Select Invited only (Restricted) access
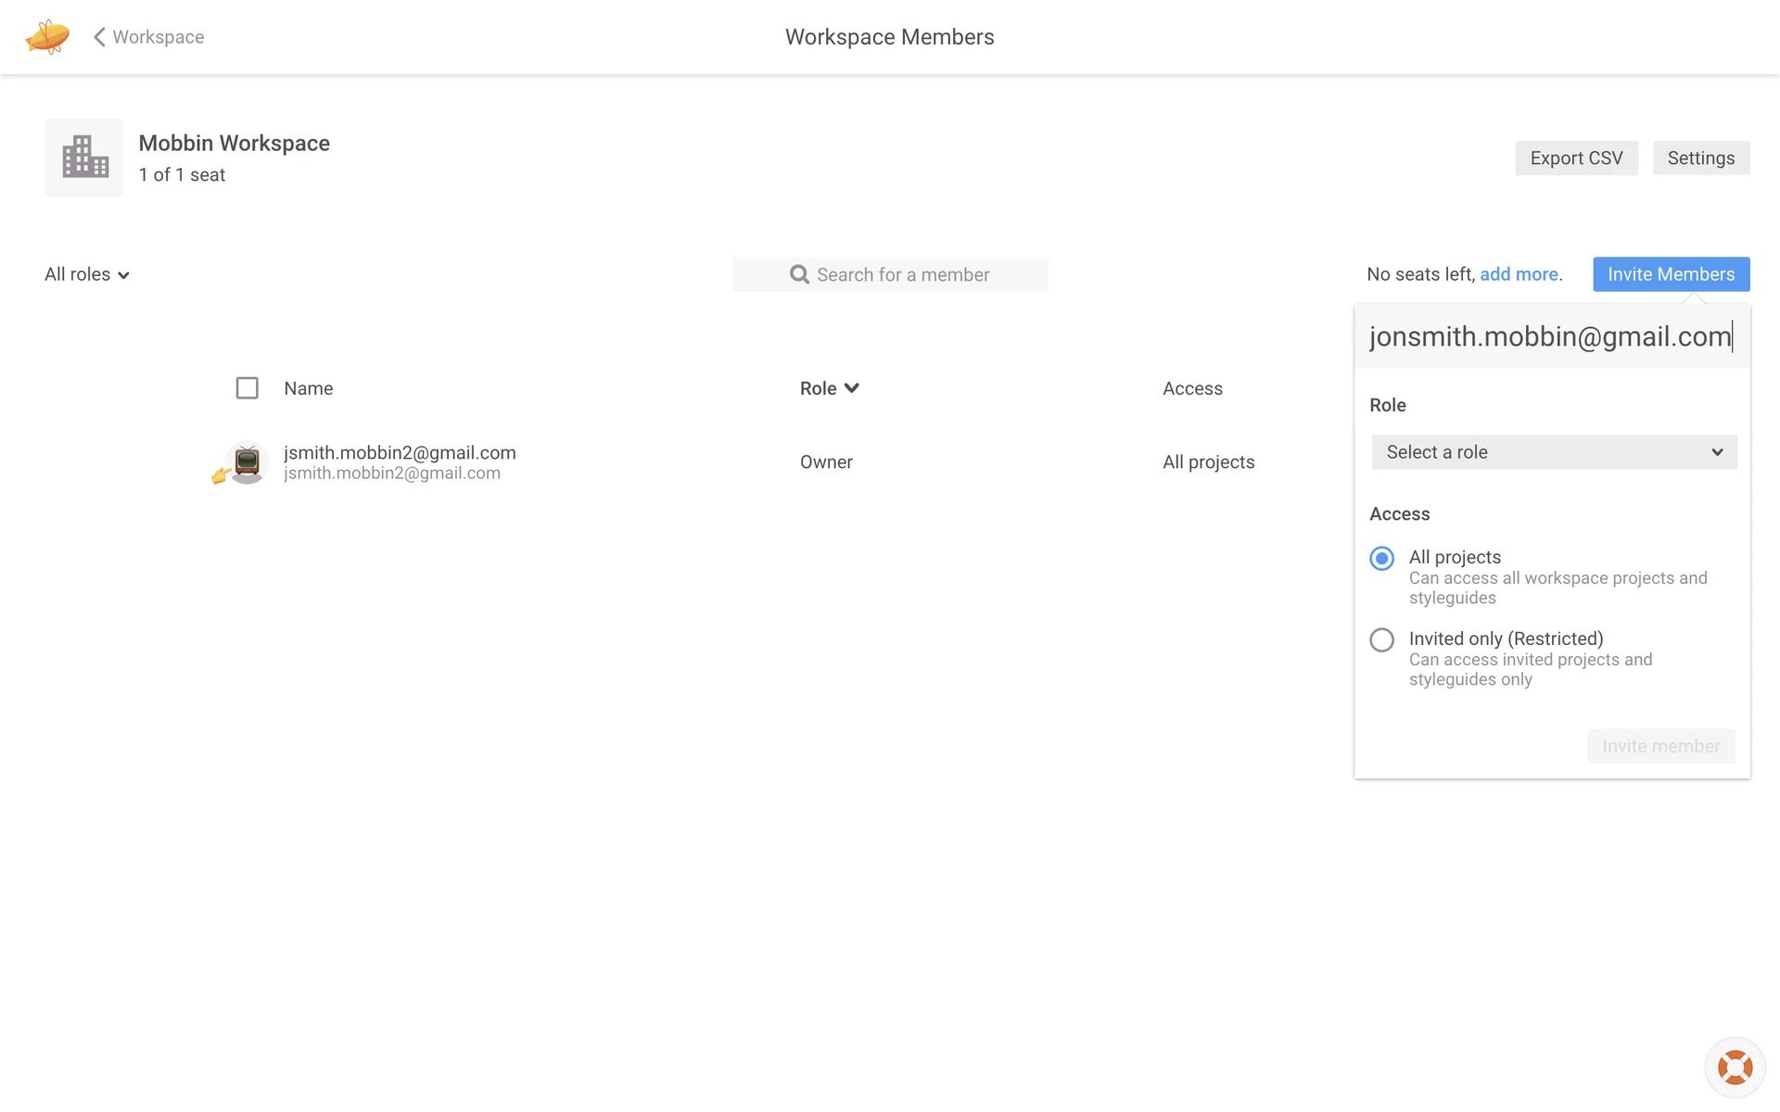This screenshot has height=1112, width=1780. pos(1381,640)
